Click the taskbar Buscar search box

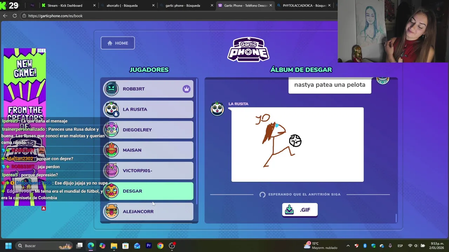click(45, 246)
